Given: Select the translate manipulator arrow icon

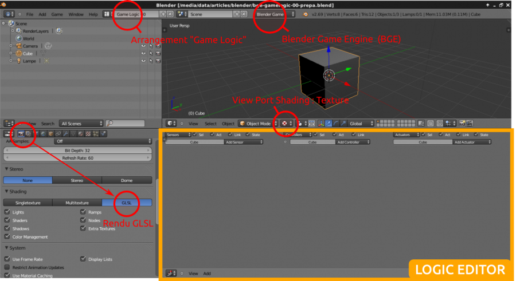Looking at the screenshot, I should pos(329,123).
